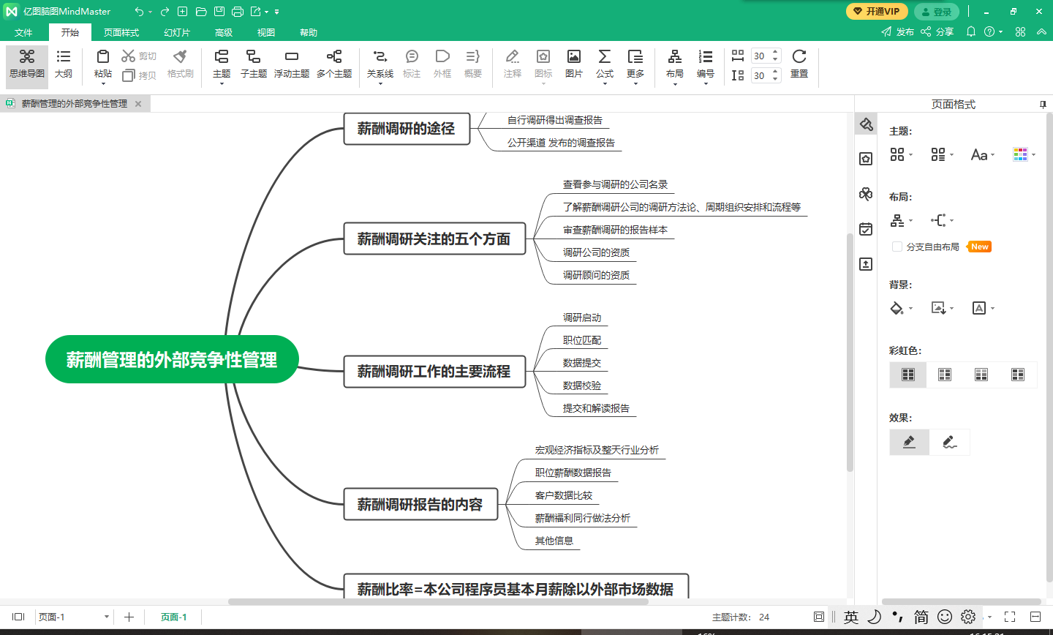Select the hand-drawn sketch effect option

(x=949, y=442)
